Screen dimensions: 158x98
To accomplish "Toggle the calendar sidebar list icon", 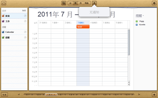I will point(64,3).
